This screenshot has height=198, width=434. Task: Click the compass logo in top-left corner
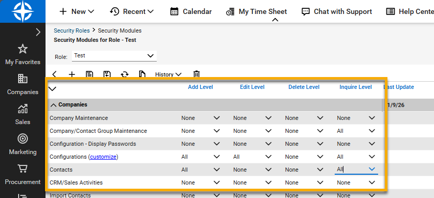22,11
